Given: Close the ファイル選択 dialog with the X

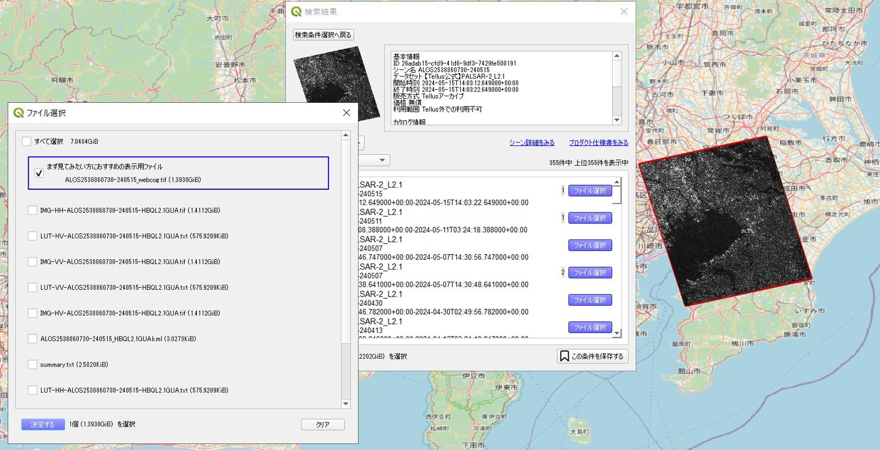Looking at the screenshot, I should [x=346, y=113].
